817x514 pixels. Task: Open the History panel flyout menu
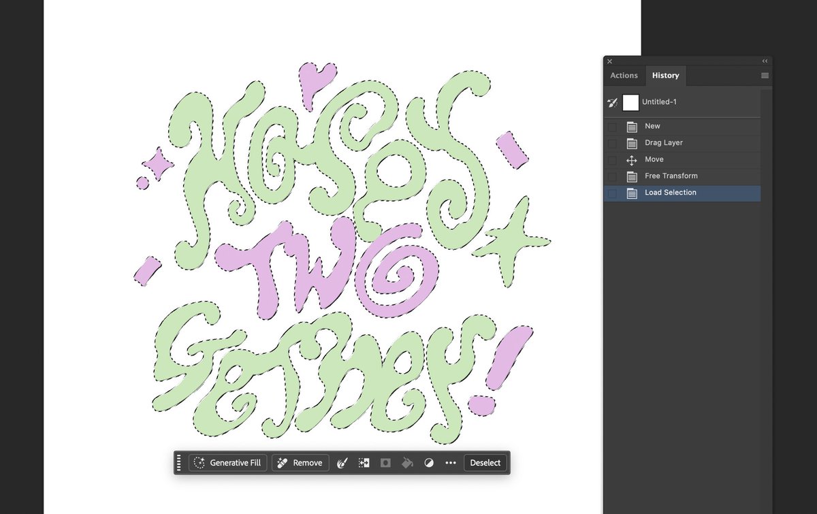coord(765,76)
